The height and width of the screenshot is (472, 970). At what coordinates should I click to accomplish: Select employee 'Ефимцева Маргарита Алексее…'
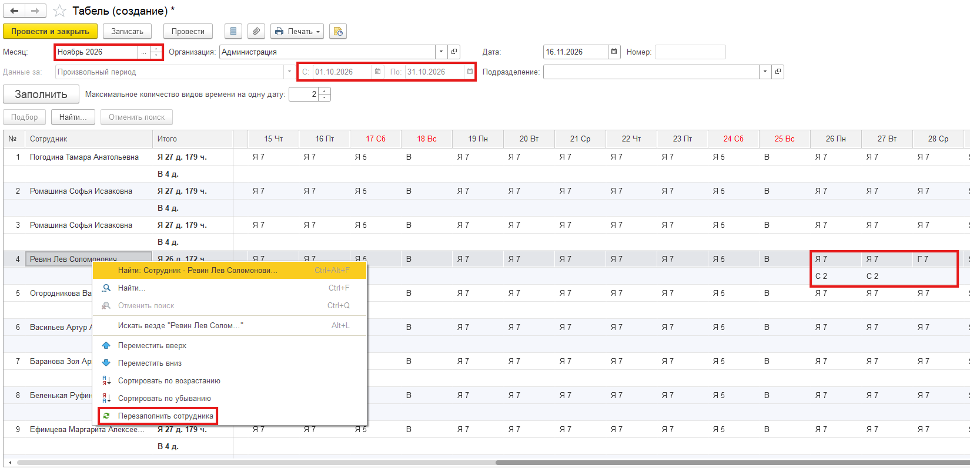tap(88, 430)
